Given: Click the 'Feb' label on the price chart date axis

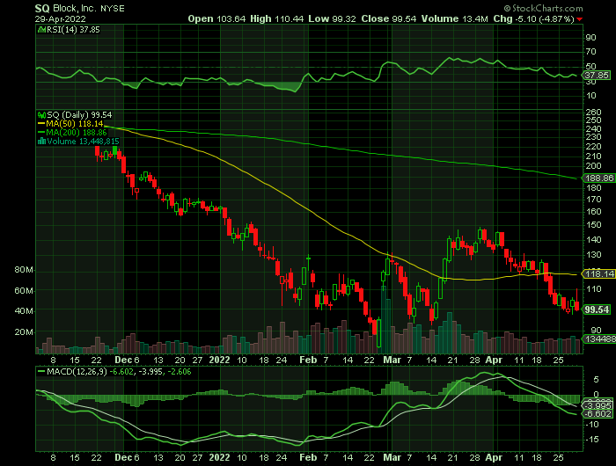Looking at the screenshot, I should pos(308,360).
